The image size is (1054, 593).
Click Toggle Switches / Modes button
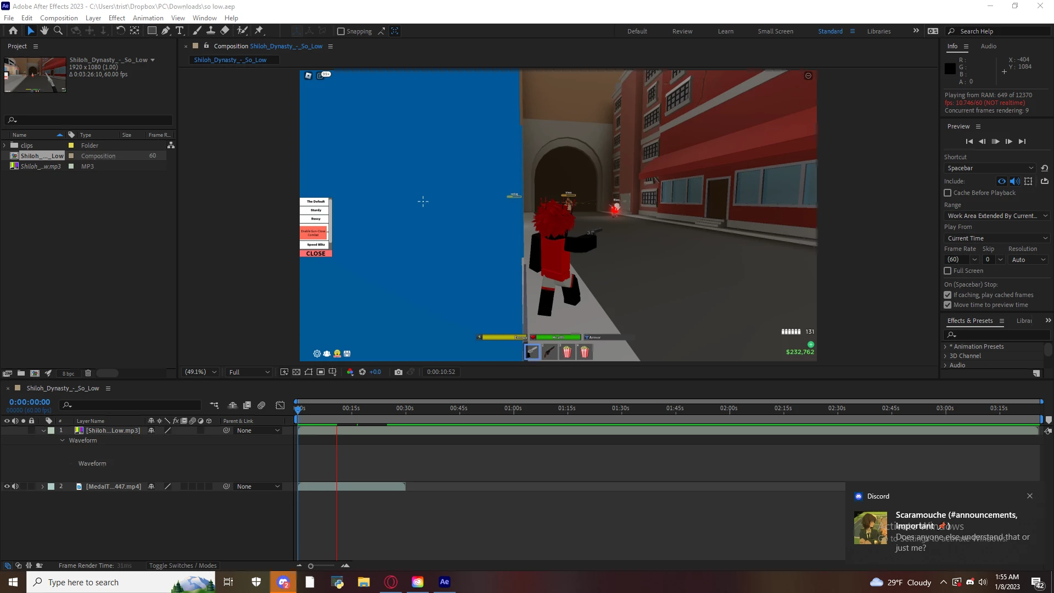click(183, 566)
